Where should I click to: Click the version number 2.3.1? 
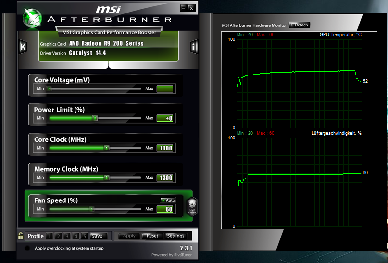(186, 248)
